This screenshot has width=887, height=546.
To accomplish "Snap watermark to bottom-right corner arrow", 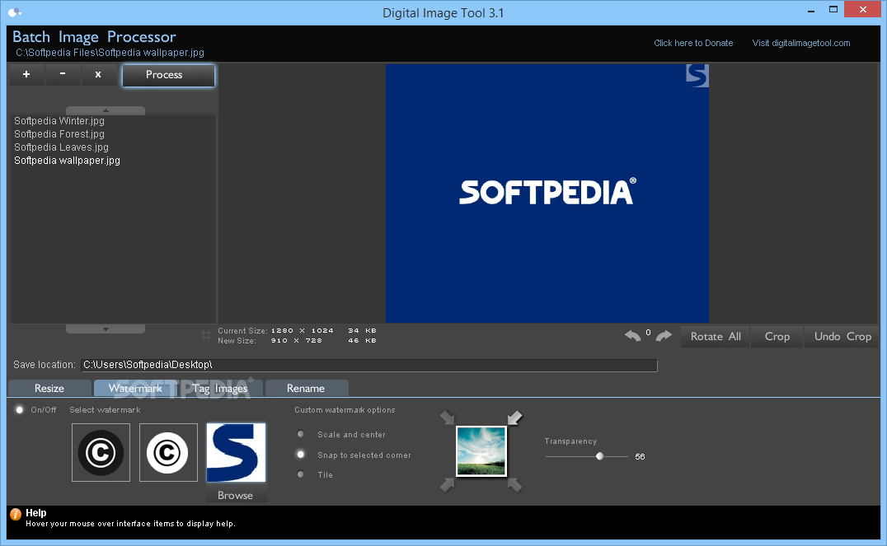I will coord(514,485).
